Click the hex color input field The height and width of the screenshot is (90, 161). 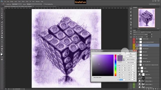[x=122, y=80]
